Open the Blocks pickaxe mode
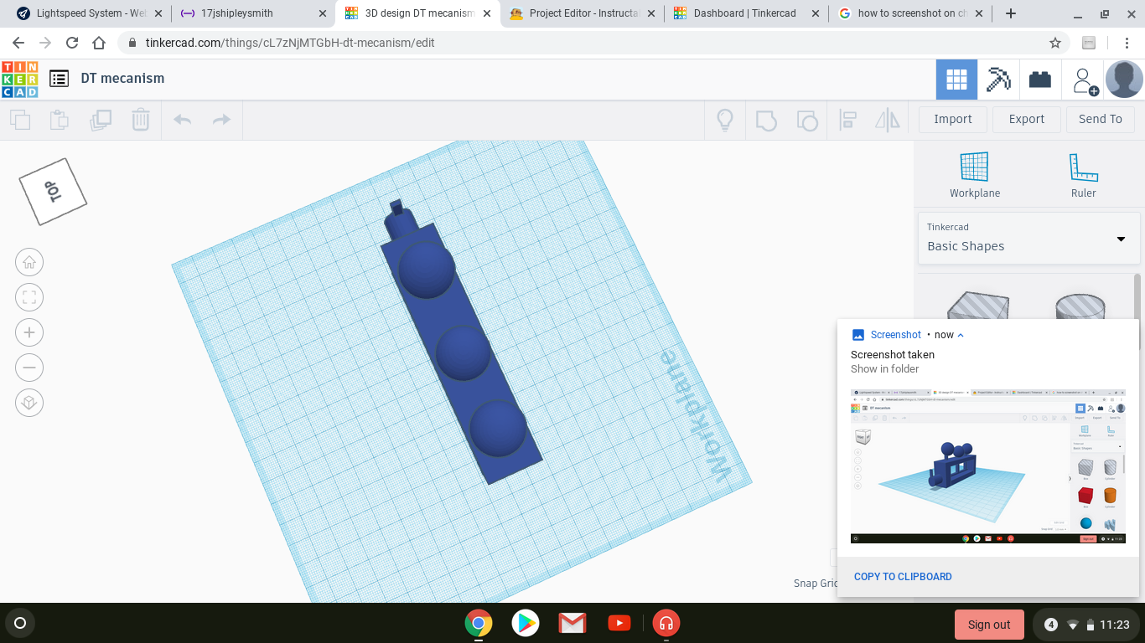The image size is (1145, 643). coord(998,80)
